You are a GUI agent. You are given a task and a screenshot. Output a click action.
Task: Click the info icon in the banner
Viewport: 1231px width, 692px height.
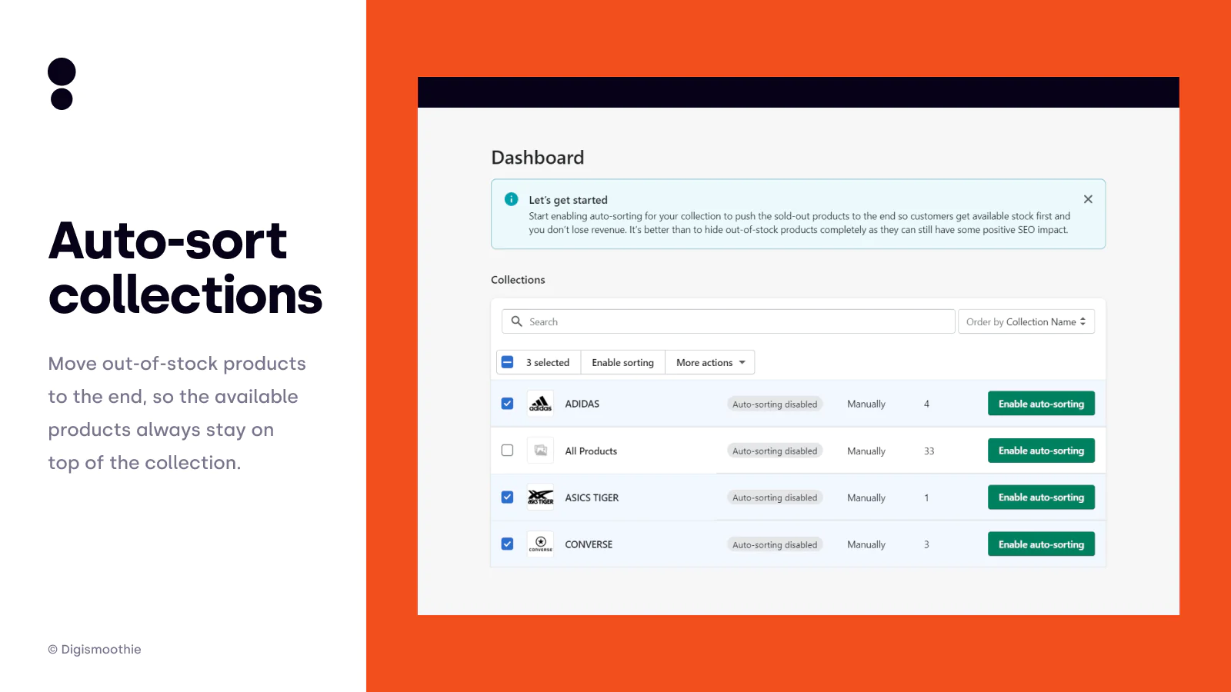pyautogui.click(x=511, y=199)
